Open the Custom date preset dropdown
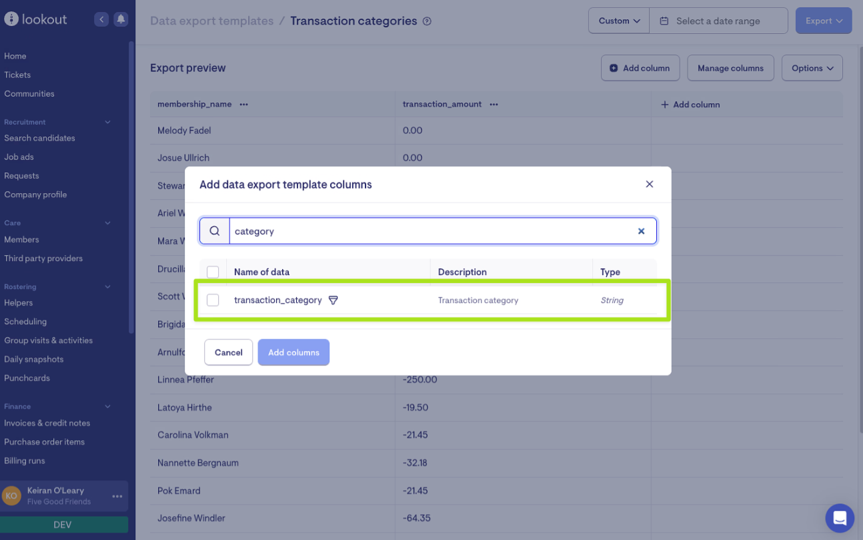The width and height of the screenshot is (863, 540). 619,21
